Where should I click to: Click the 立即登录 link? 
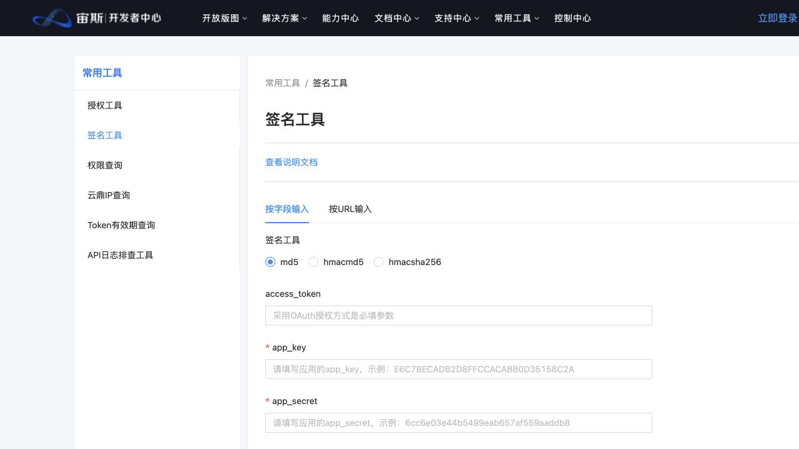(778, 18)
